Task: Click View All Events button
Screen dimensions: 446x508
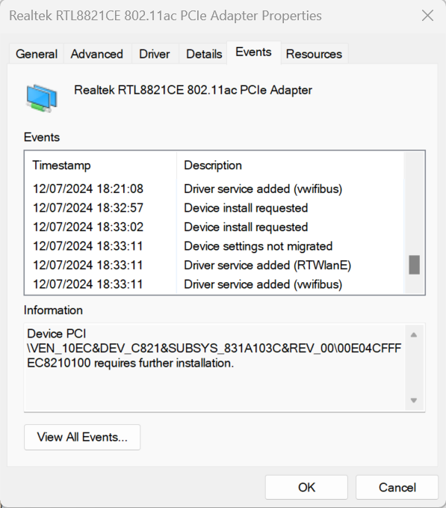Action: (82, 437)
